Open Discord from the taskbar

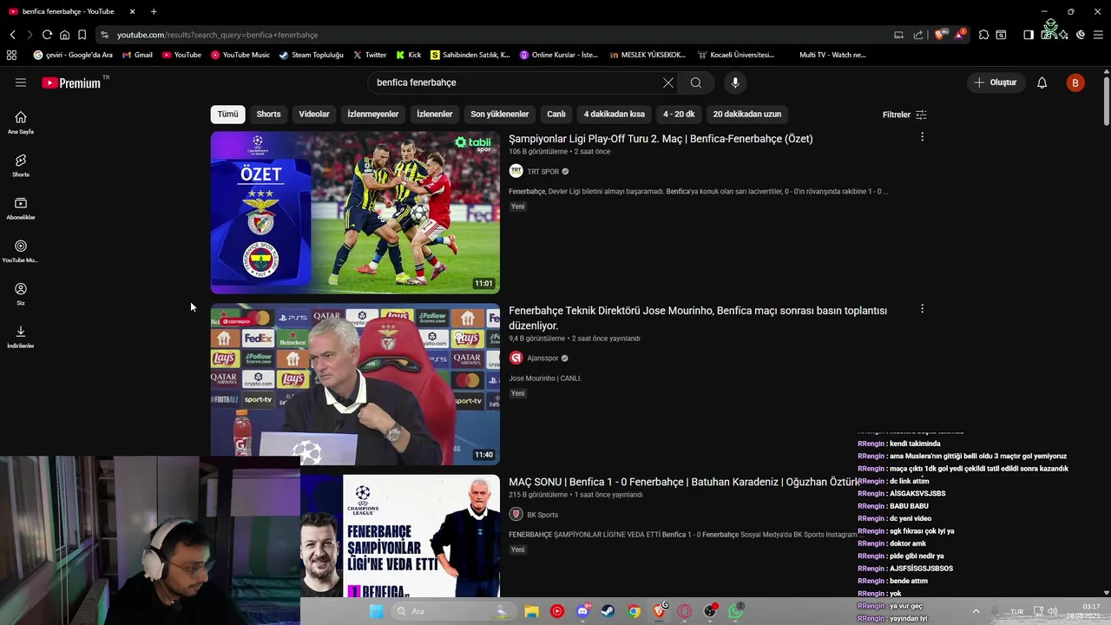tap(582, 611)
